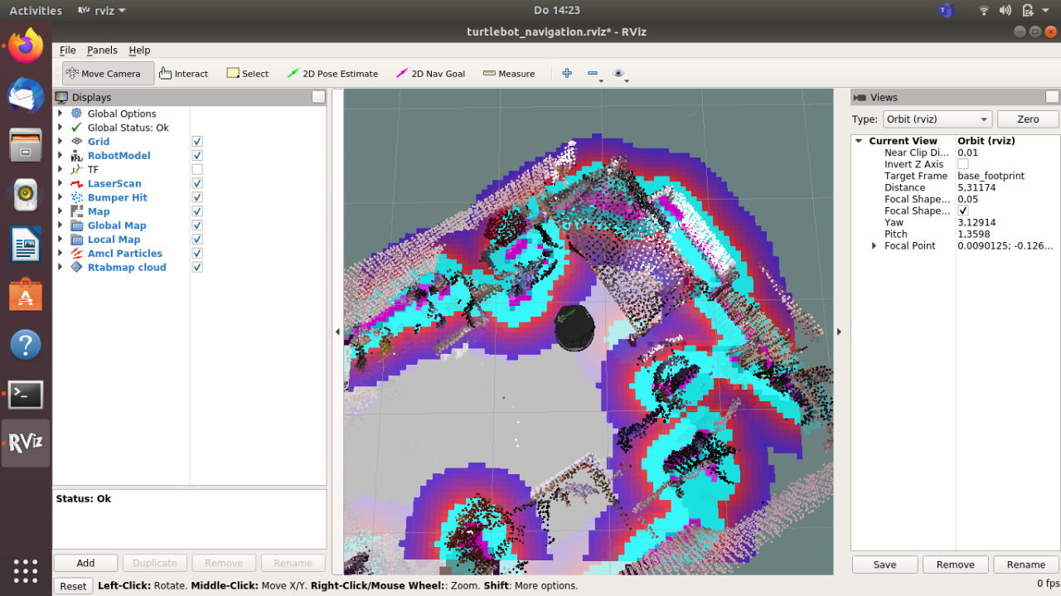Open the File menu
The image size is (1061, 596).
67,51
